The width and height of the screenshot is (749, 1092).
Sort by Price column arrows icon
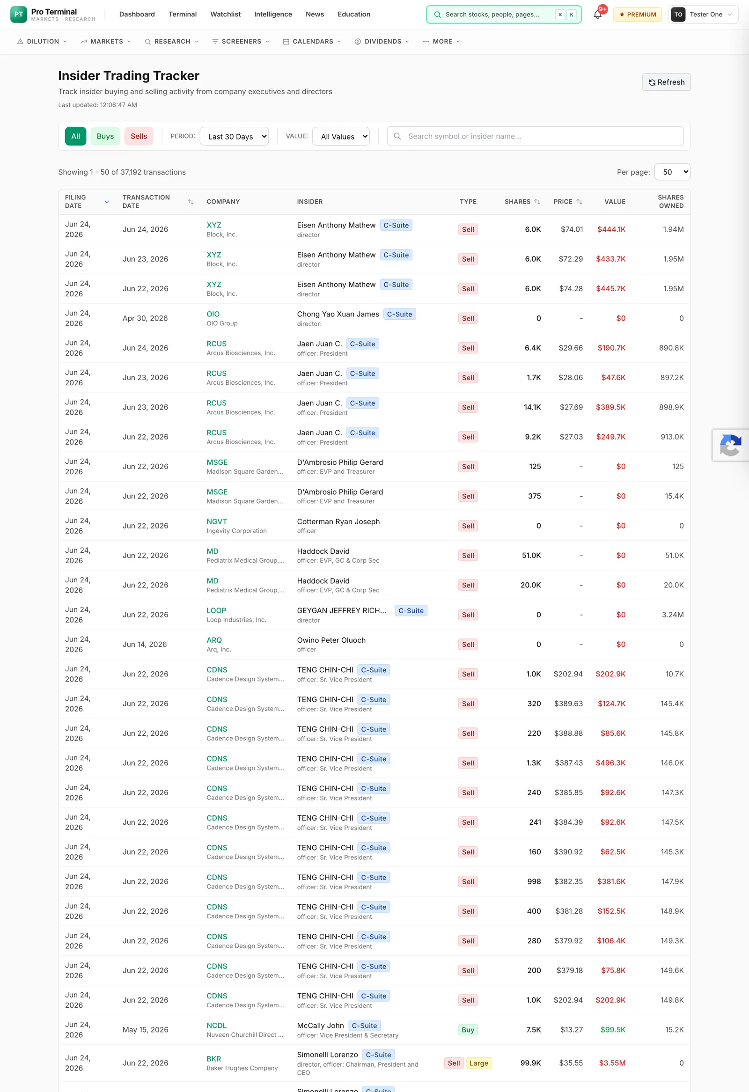tap(580, 202)
